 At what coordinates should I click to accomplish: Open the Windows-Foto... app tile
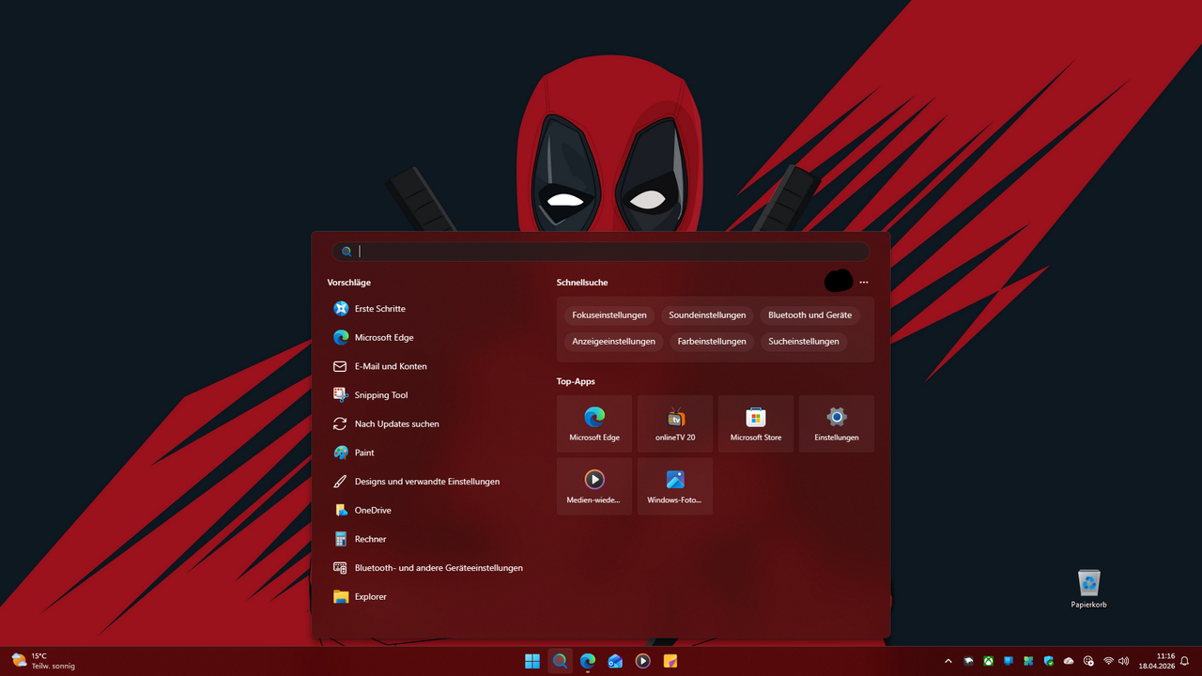click(x=675, y=486)
